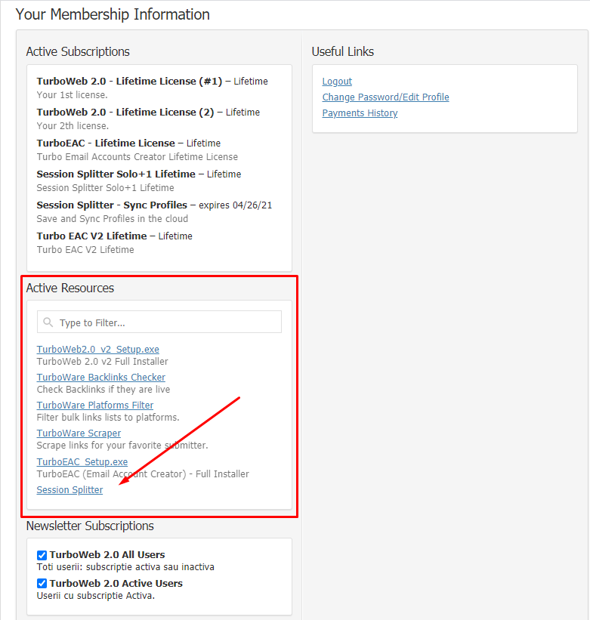This screenshot has width=590, height=620.
Task: Select Session Splitter Solo+1 Lifetime title
Action: coord(116,174)
